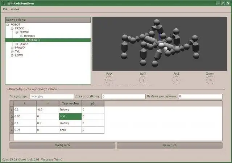Select the KRETARZ tree item
The width and height of the screenshot is (232, 163).
coord(34,40)
